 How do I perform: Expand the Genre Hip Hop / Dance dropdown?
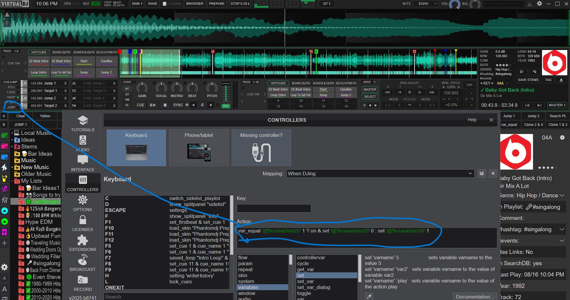point(562,196)
